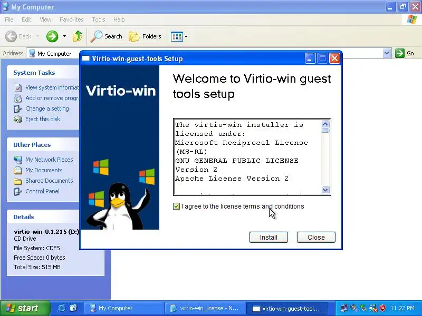
Task: Minimize the Virtio-win-guest-tools Setup dialog
Action: [310, 58]
